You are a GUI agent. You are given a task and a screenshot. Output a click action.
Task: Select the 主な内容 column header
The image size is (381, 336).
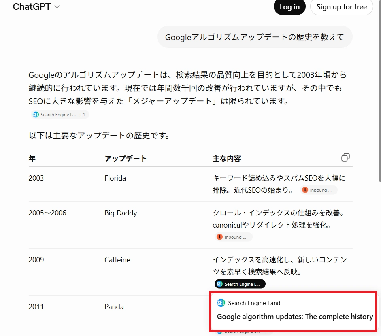pyautogui.click(x=227, y=159)
